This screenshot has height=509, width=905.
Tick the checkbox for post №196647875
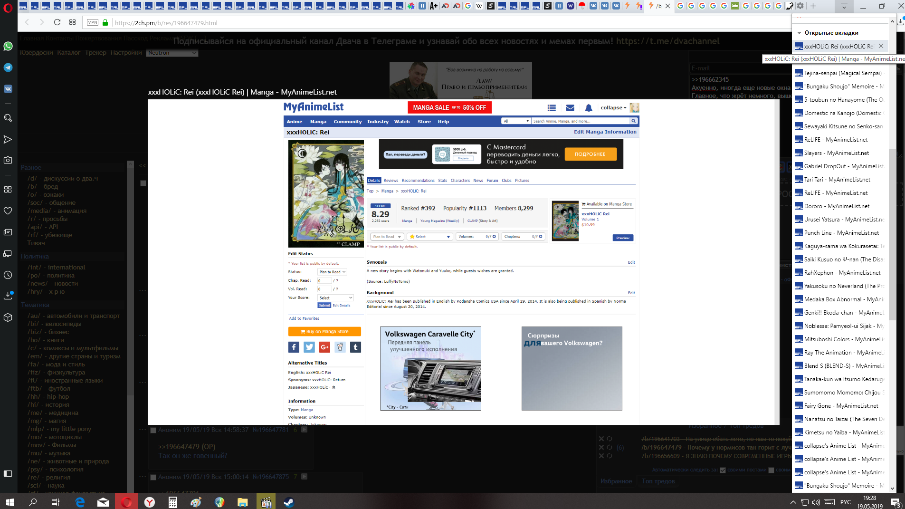click(153, 477)
